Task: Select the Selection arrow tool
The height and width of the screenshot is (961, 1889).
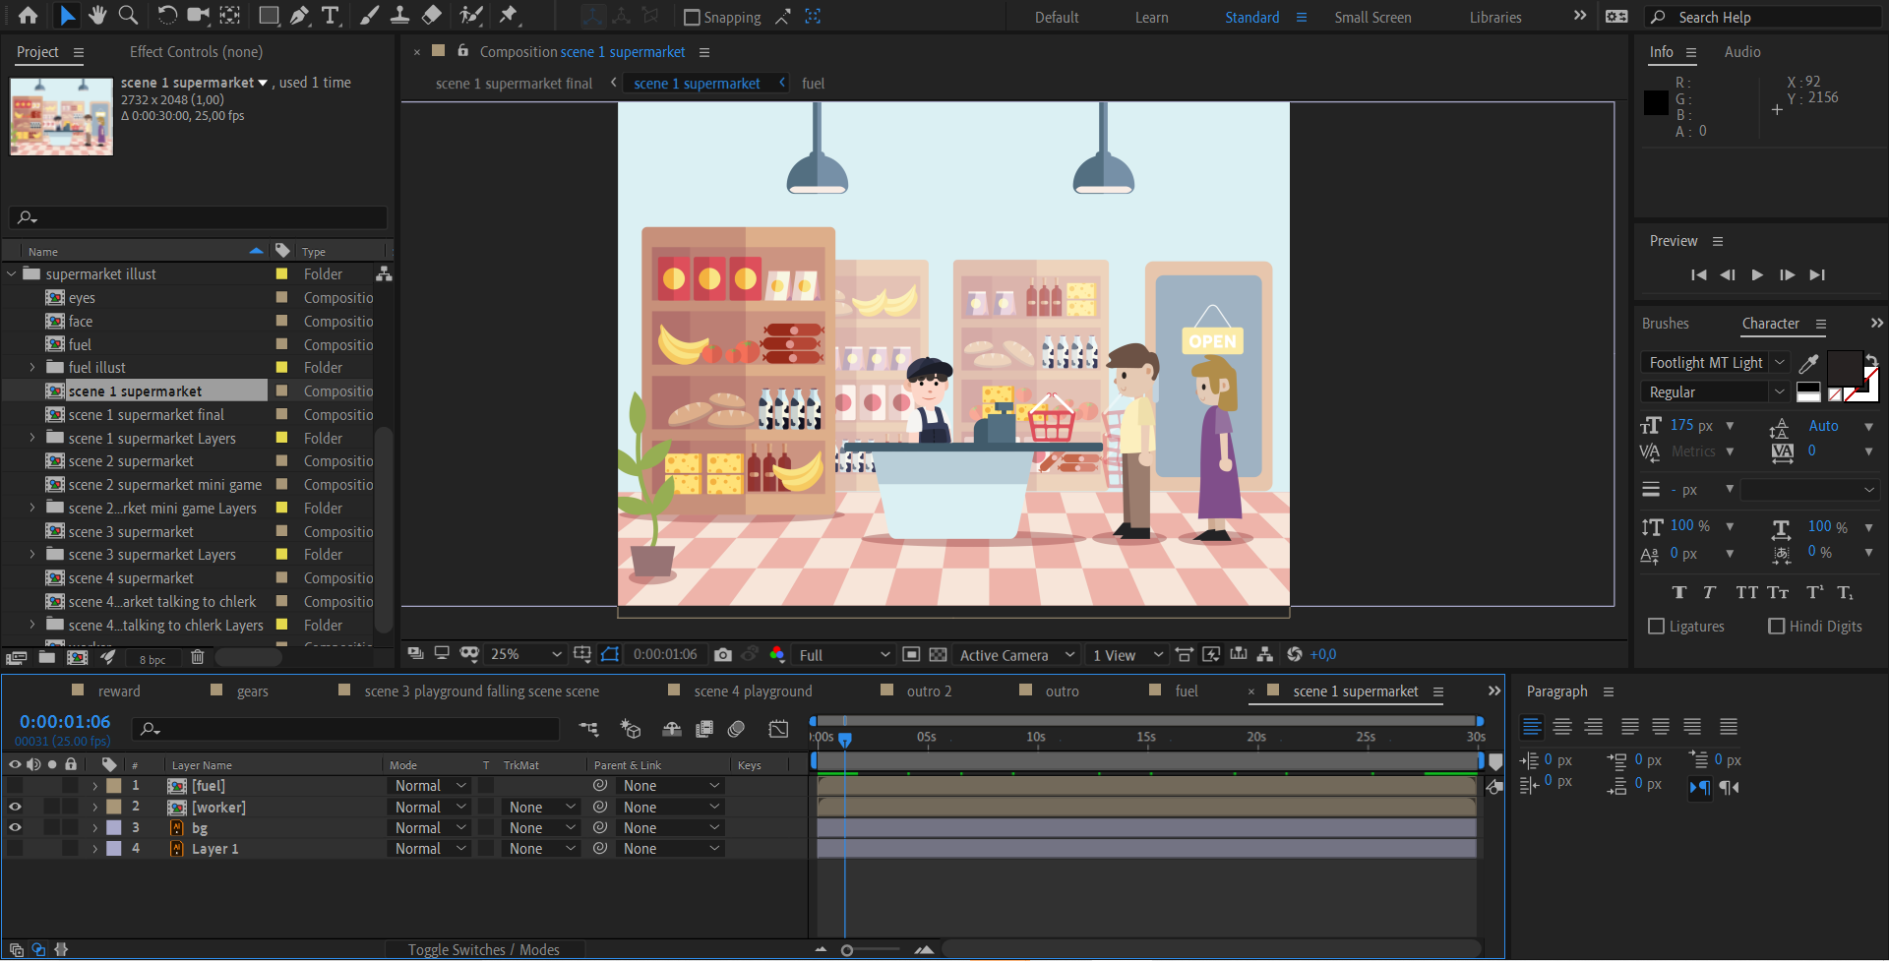Action: [67, 16]
